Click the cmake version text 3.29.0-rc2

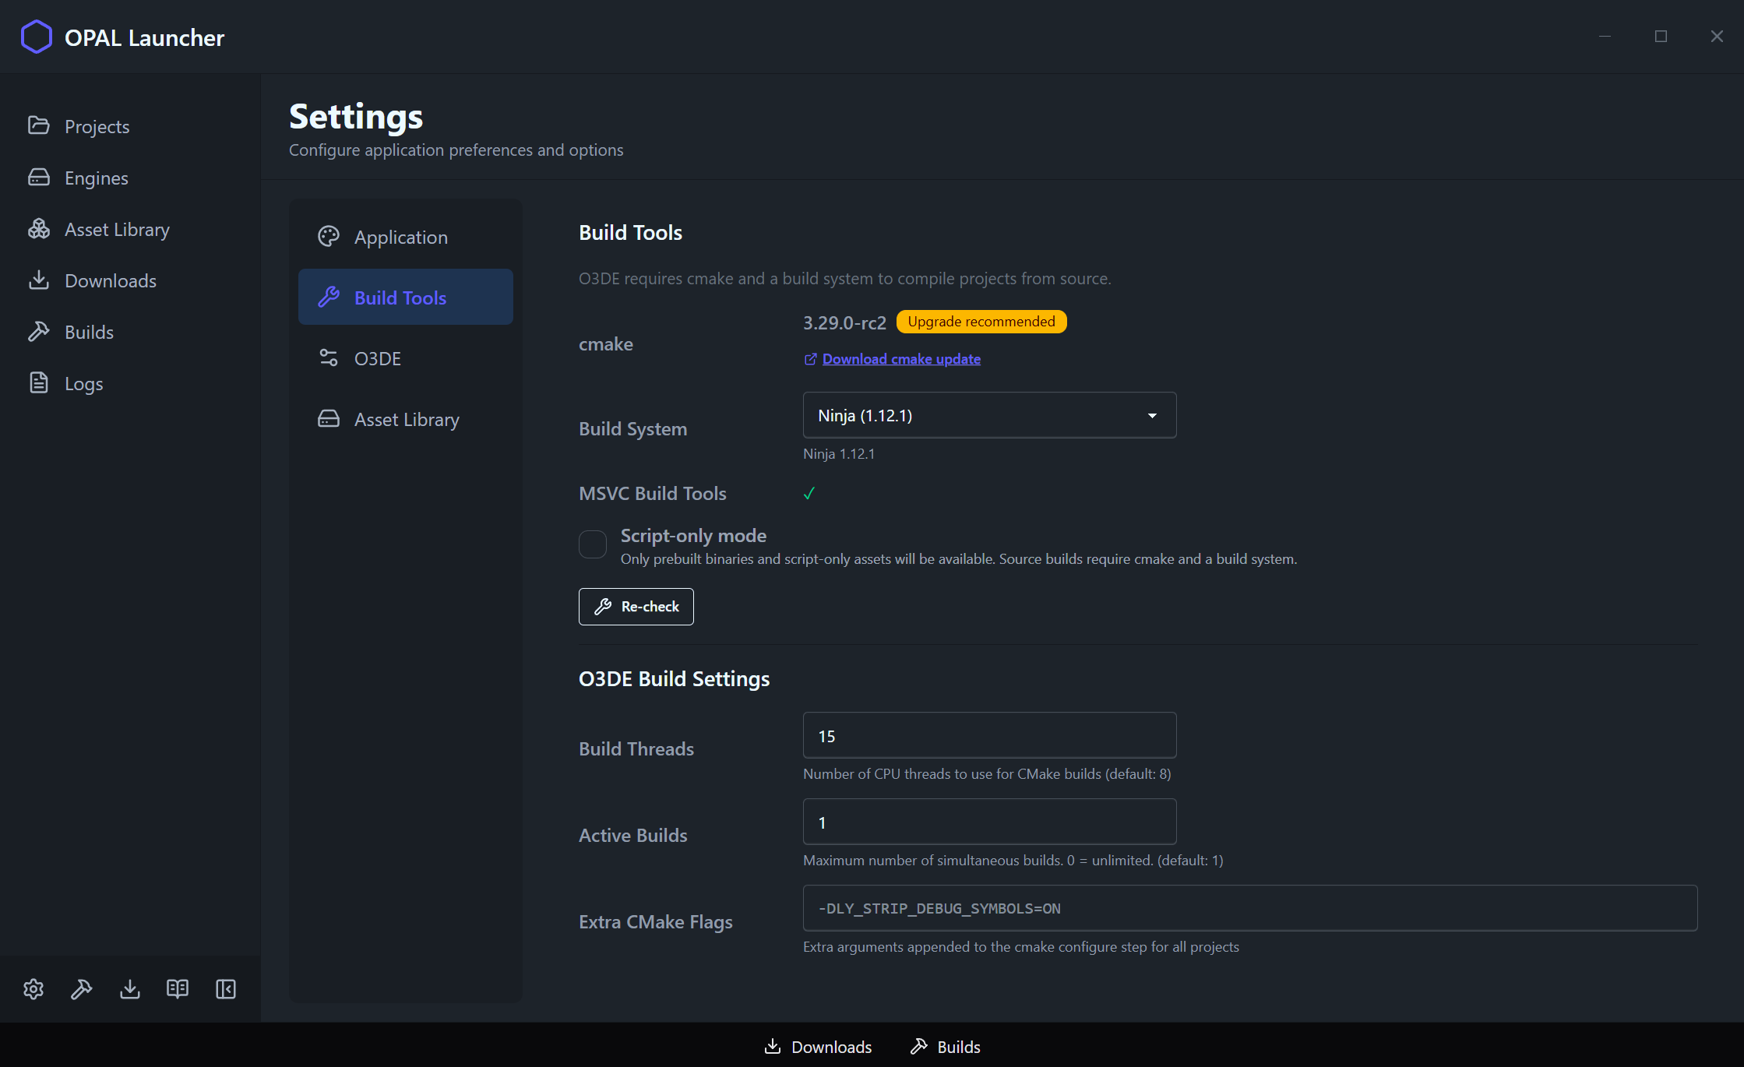(x=844, y=322)
